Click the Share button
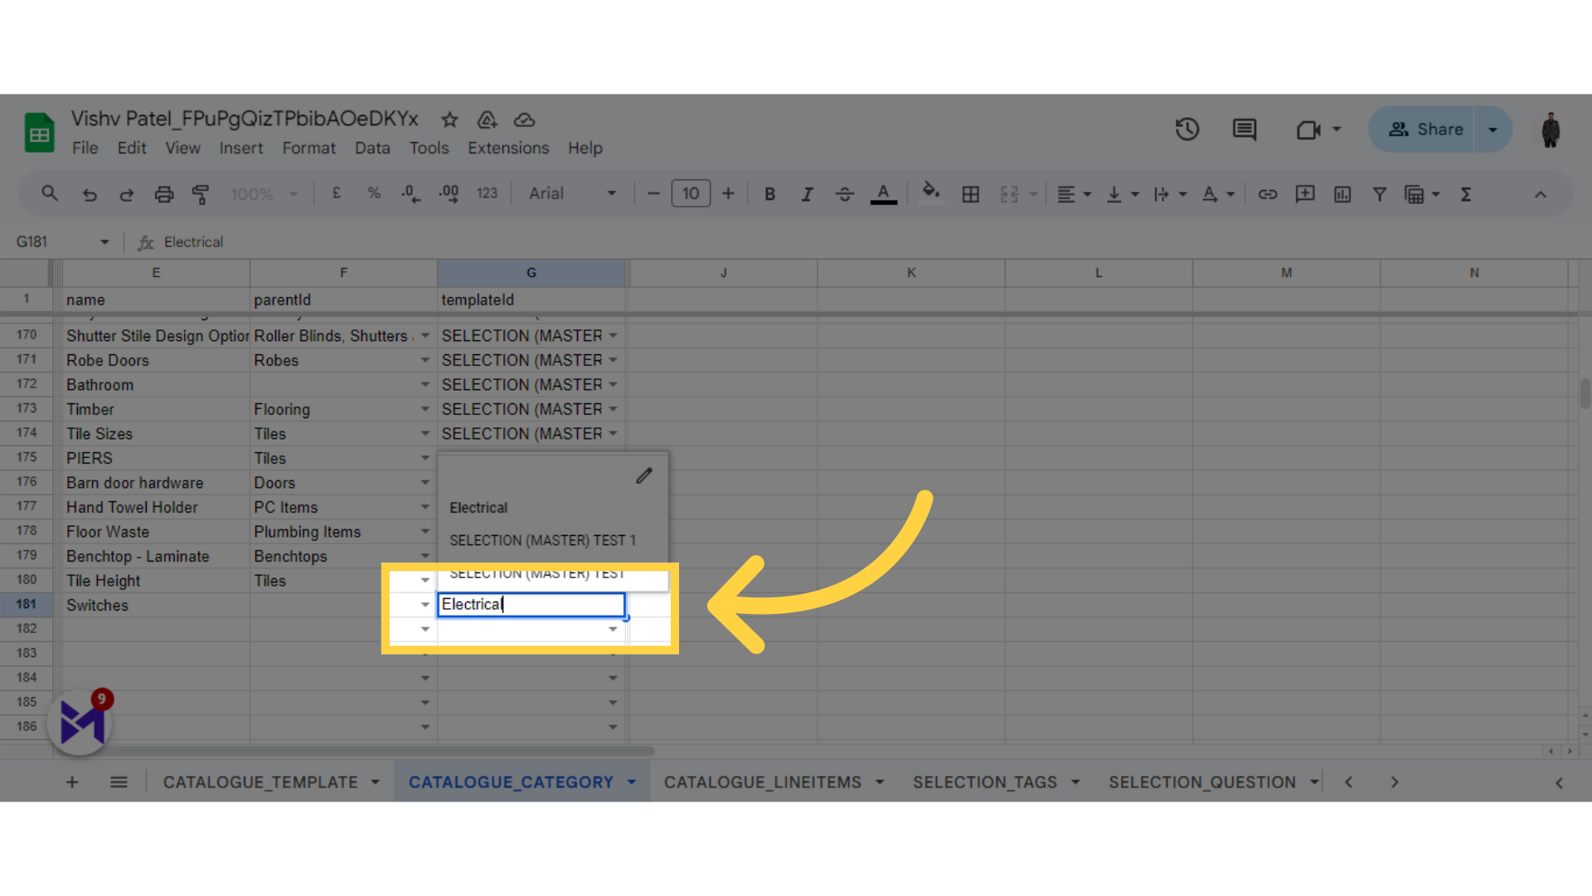Screen dimensions: 1592x896 (x=1422, y=129)
